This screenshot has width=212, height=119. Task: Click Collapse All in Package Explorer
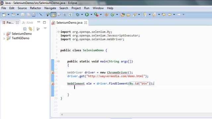tap(25, 29)
